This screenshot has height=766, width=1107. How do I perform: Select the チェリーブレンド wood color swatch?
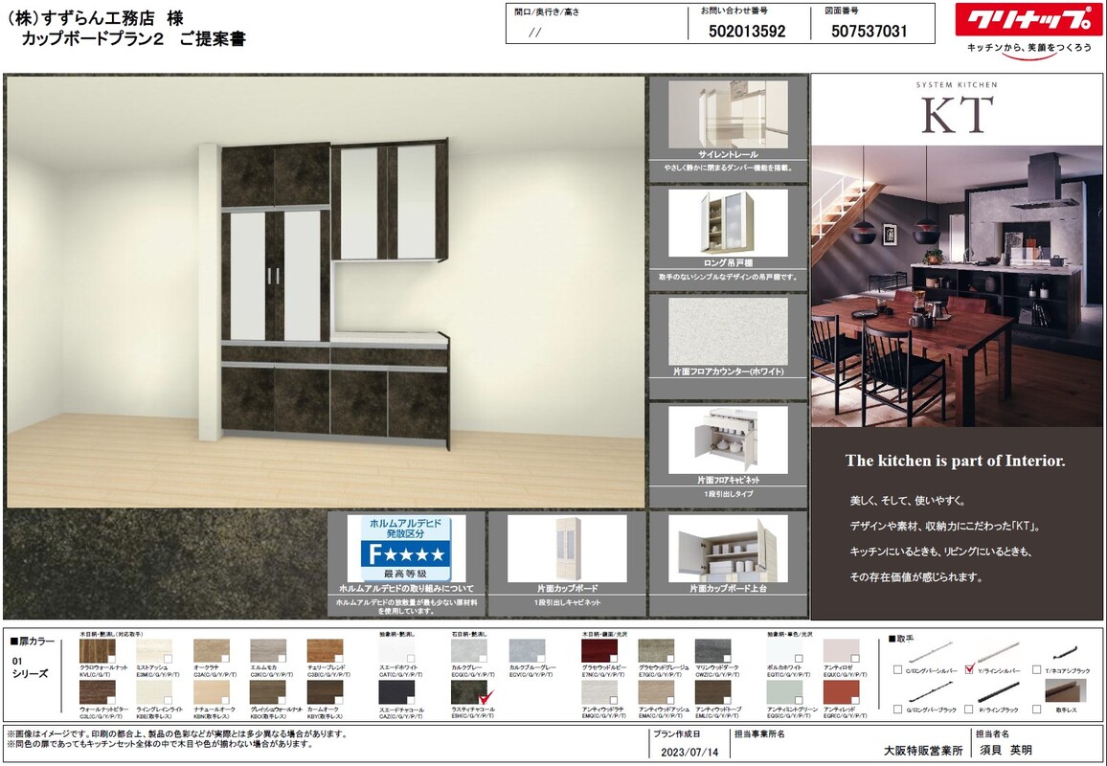(x=325, y=652)
